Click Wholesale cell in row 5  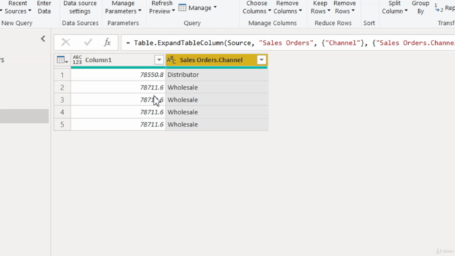pos(216,124)
